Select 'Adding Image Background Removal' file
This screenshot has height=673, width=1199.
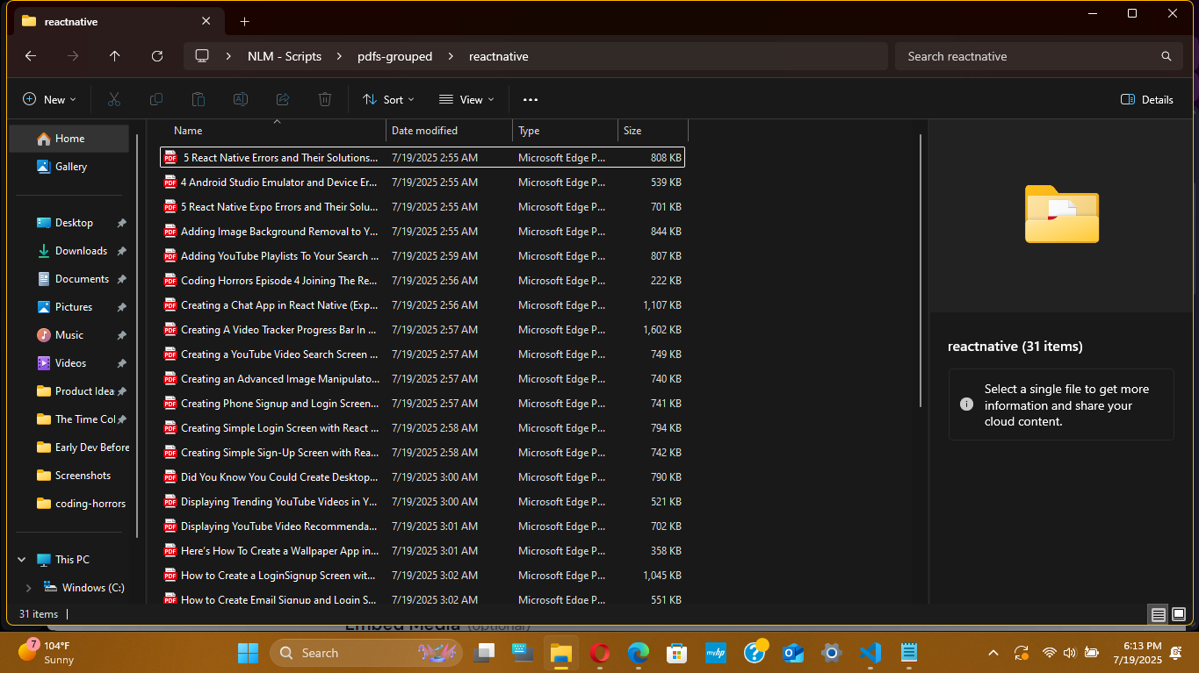pyautogui.click(x=422, y=232)
